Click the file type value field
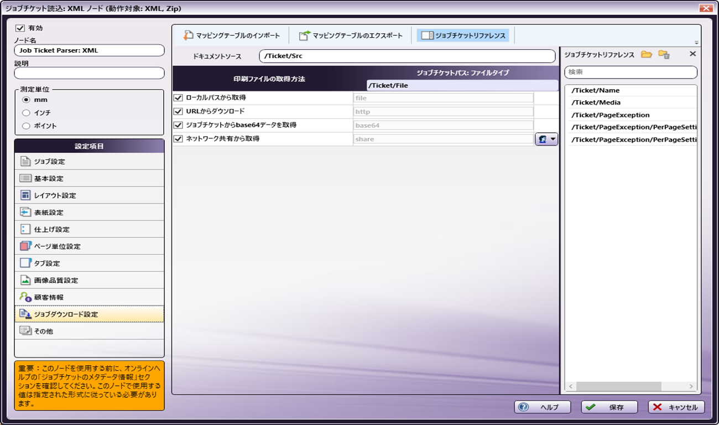Viewport: 719px width, 425px height. (x=444, y=98)
